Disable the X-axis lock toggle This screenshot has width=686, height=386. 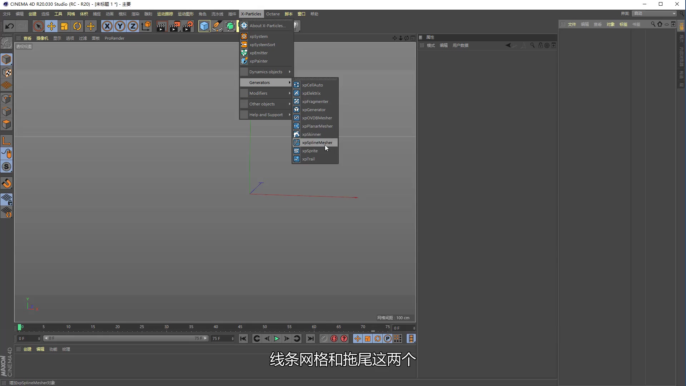107,26
